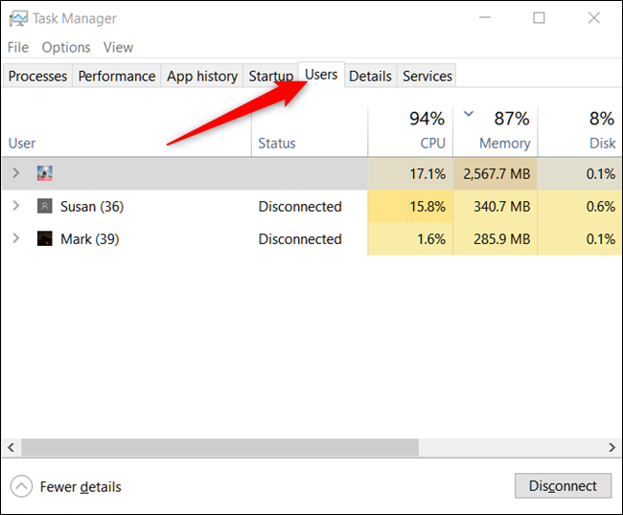Expand the first user's process list
The height and width of the screenshot is (515, 623).
[x=16, y=173]
